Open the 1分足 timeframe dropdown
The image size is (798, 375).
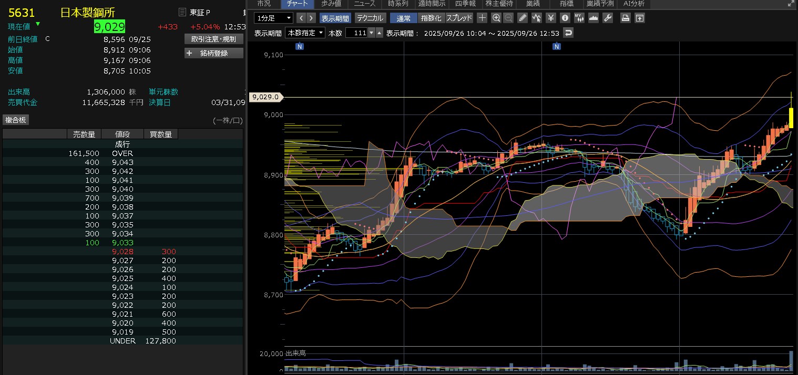pyautogui.click(x=273, y=18)
